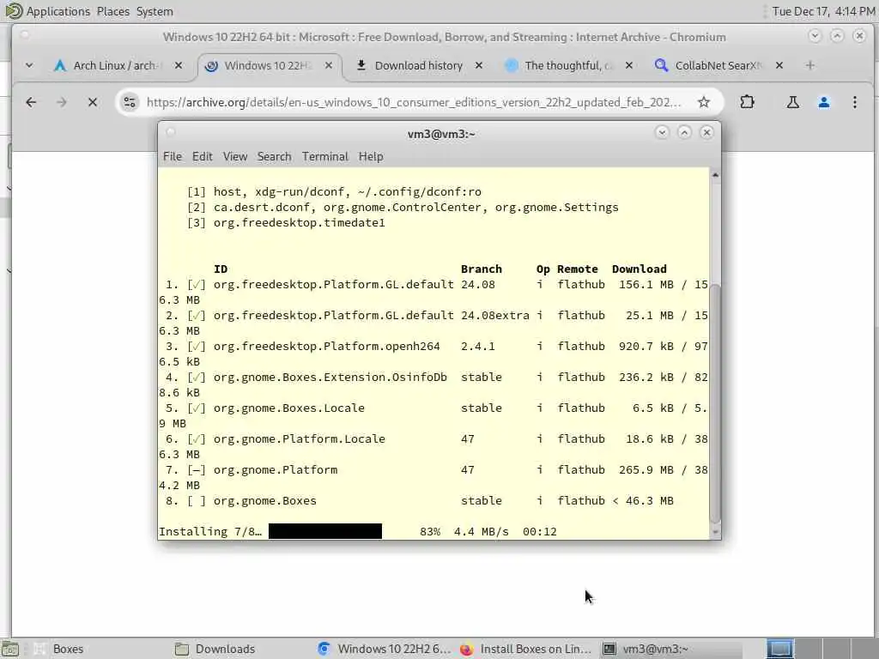Close the Windows 10 22H2 tab
879x659 pixels.
coord(329,65)
